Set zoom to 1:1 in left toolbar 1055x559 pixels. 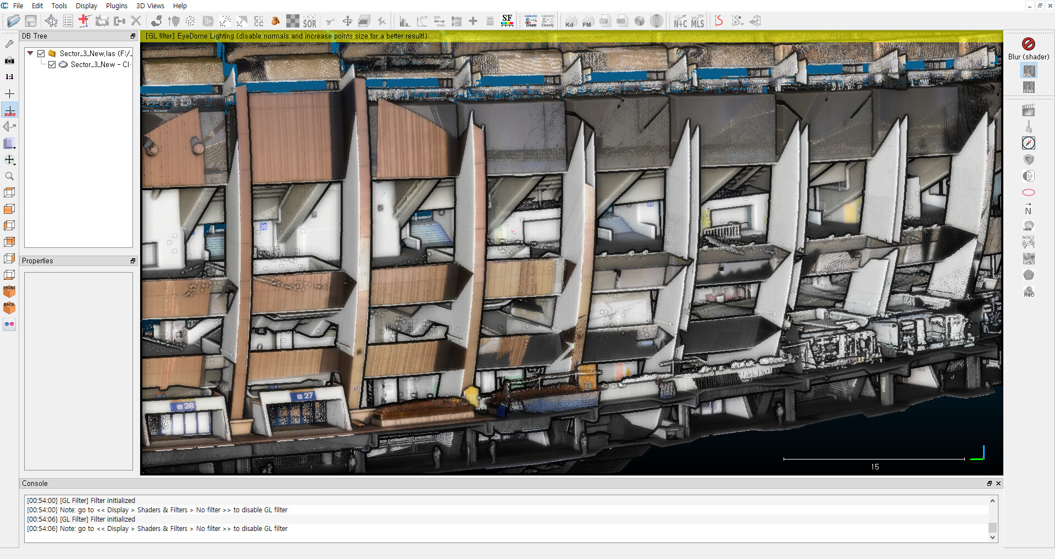[9, 77]
